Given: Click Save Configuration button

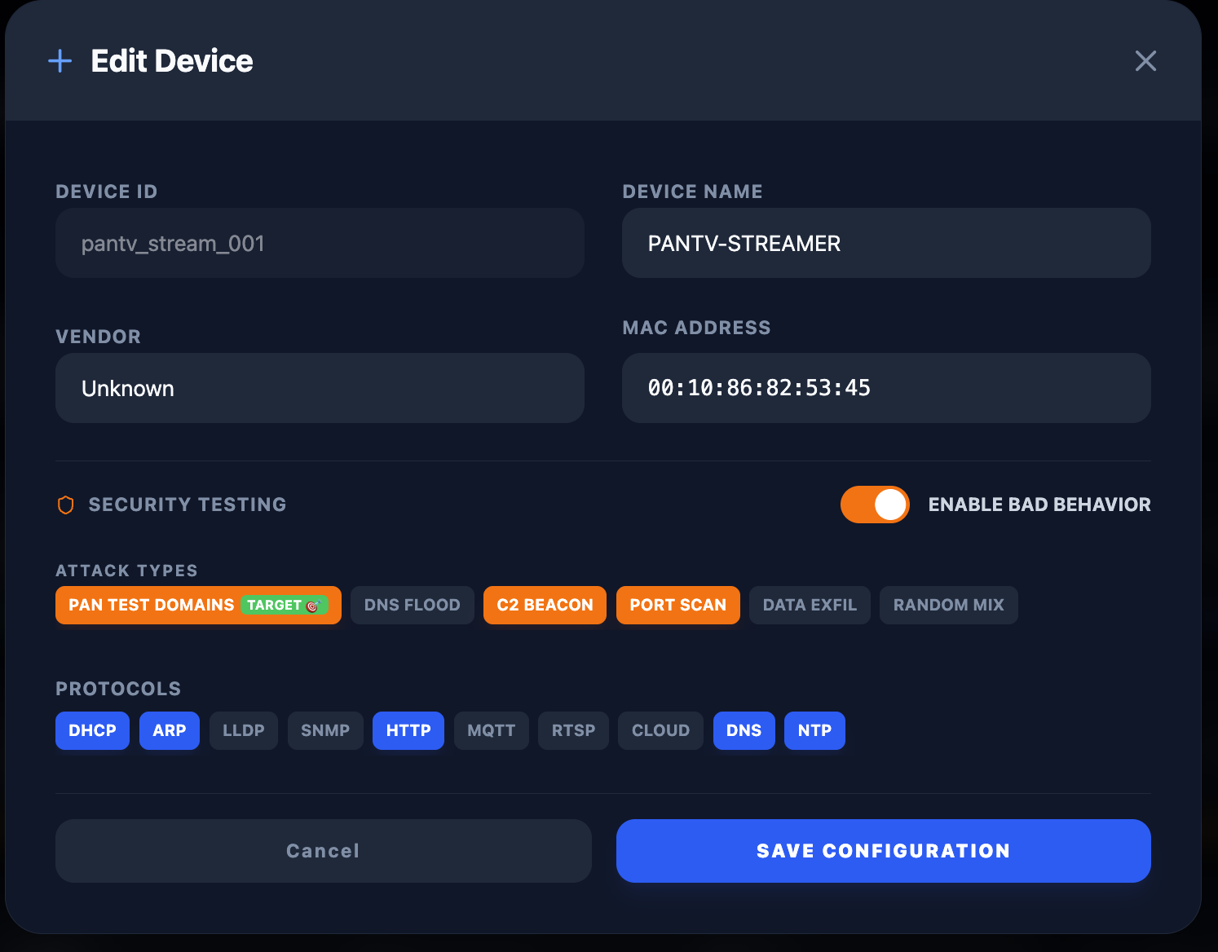Looking at the screenshot, I should pyautogui.click(x=884, y=851).
